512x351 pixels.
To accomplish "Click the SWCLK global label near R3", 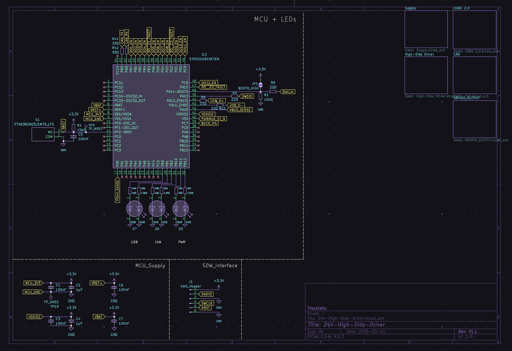I will coord(288,92).
